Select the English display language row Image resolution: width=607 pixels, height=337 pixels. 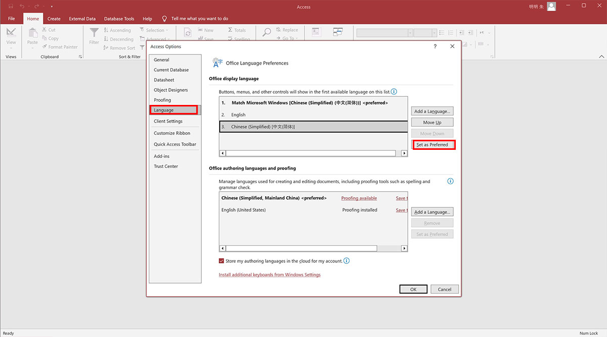[x=314, y=115]
